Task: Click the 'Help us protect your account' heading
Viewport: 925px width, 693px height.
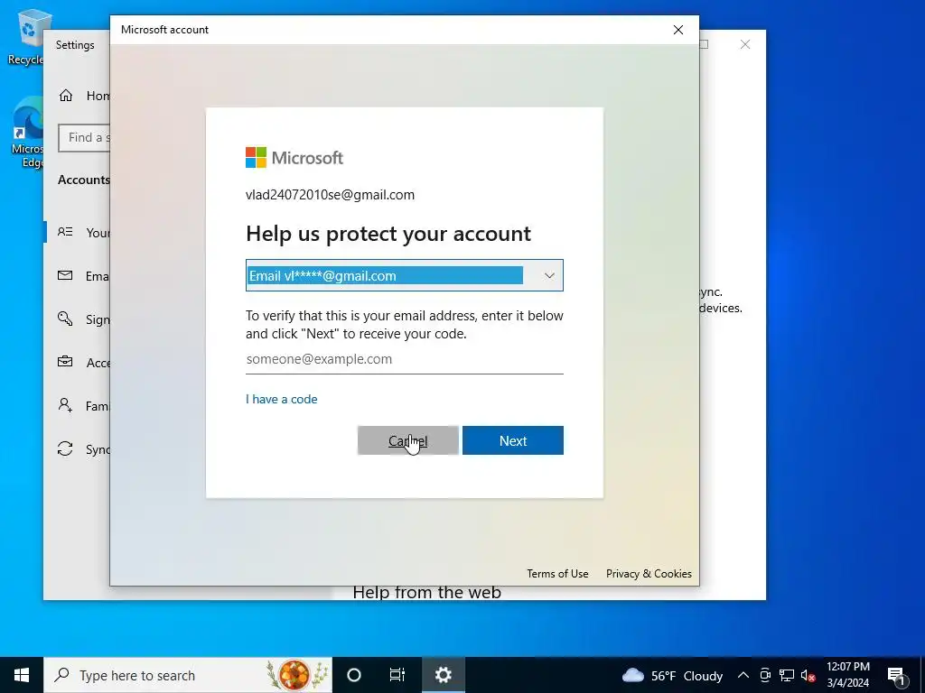Action: (x=388, y=234)
